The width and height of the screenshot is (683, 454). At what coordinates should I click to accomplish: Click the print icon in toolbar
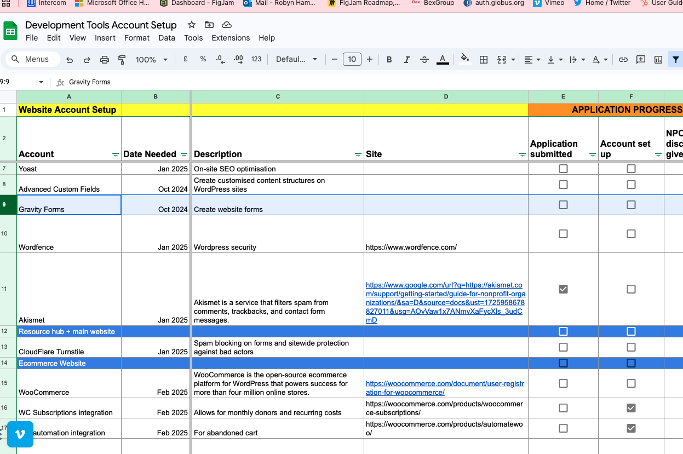coord(105,60)
